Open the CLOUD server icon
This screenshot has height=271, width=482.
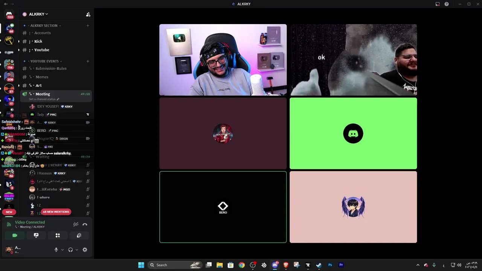coord(9,52)
